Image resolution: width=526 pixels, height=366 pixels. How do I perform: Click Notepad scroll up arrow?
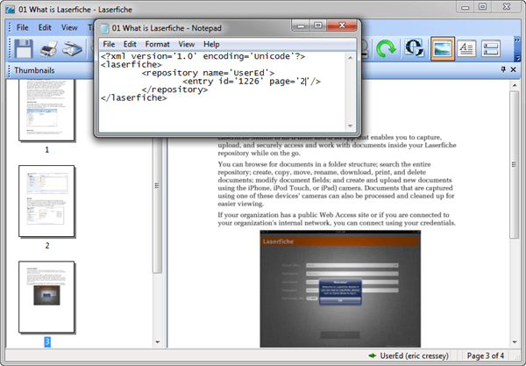tap(350, 58)
